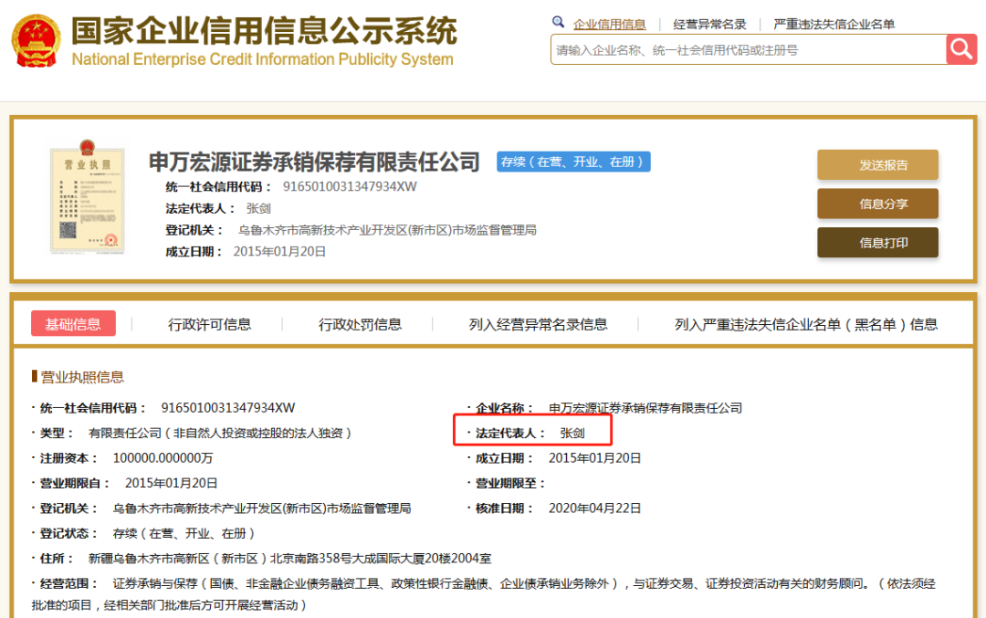
Task: Open the 列入严重违法失信企业名单（黑名单）信息 tab
Action: tap(805, 324)
